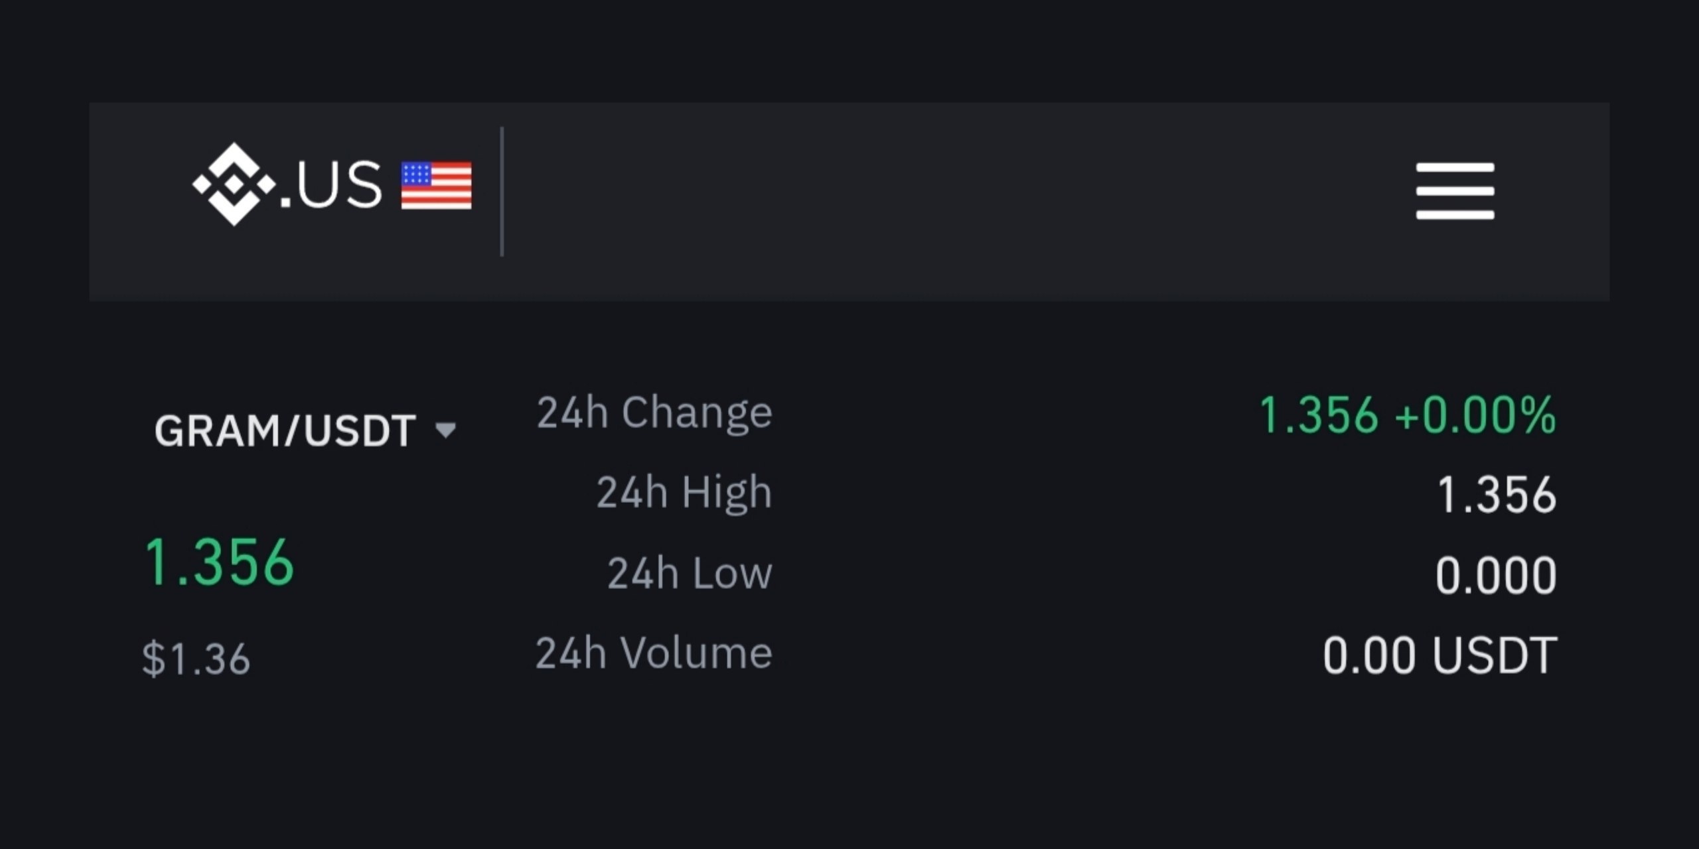Viewport: 1699px width, 849px height.
Task: Click the +0.00% percentage text
Action: [1475, 415]
